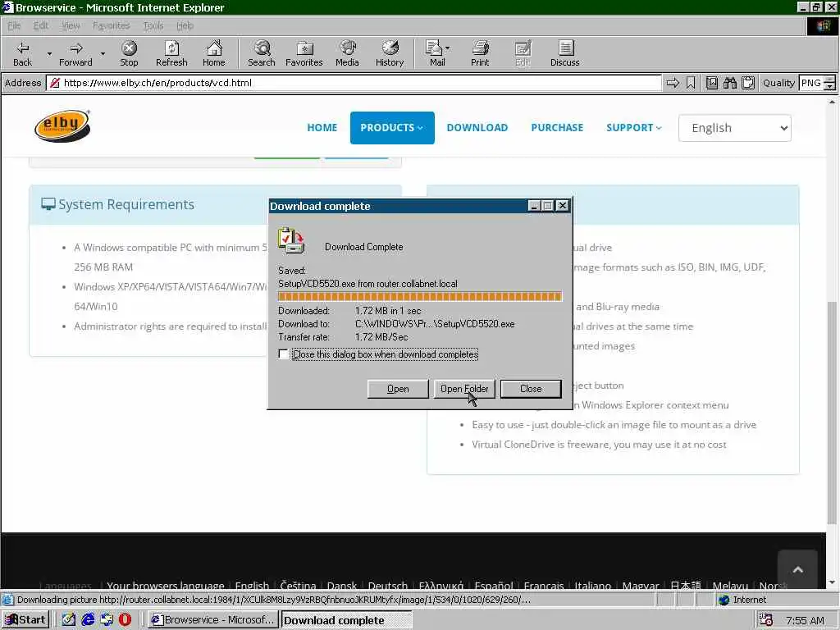This screenshot has width=840, height=630.
Task: Click the system tray scheduler icon
Action: coord(766,620)
